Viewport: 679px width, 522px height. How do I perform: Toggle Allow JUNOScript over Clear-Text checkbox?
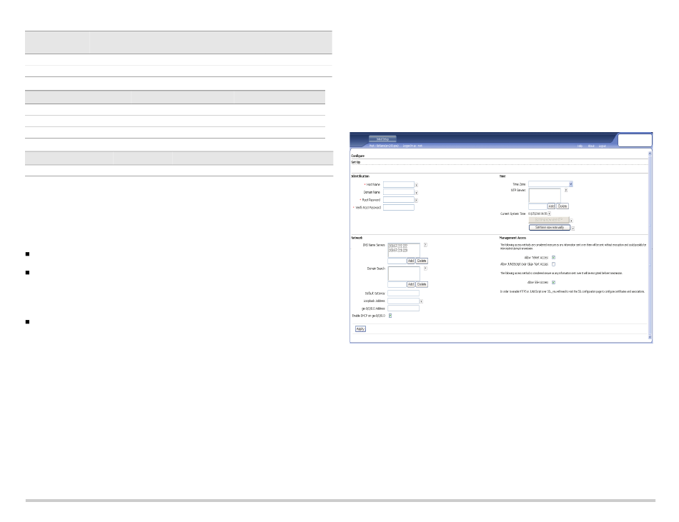(553, 263)
